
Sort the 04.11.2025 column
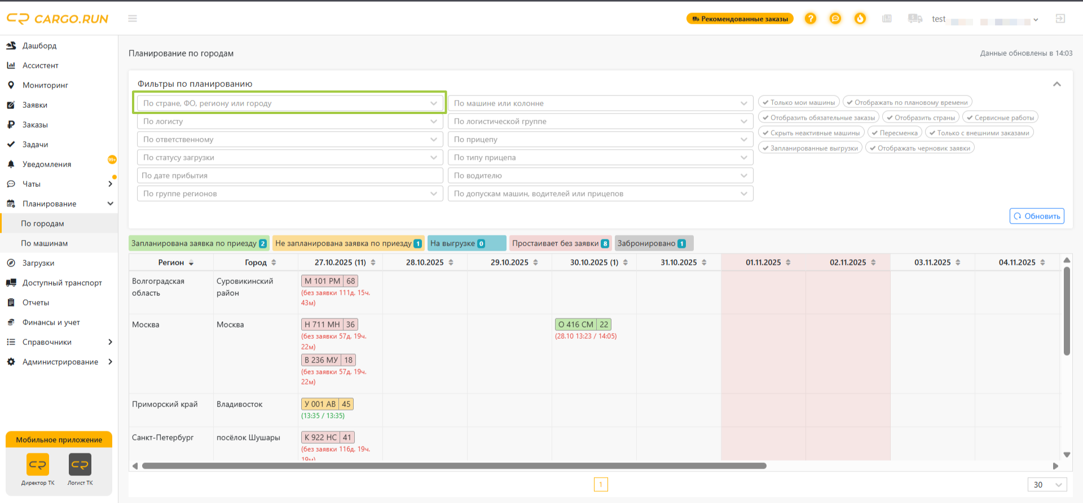(x=1042, y=263)
